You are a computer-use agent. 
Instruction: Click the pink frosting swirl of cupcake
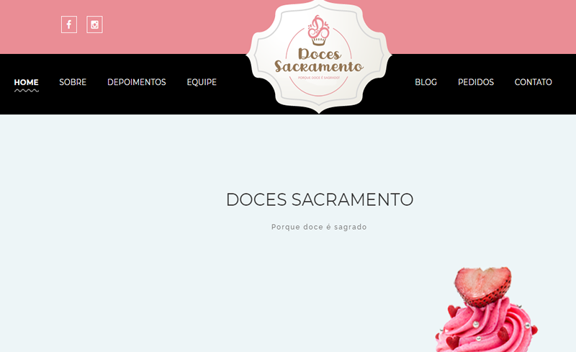(485, 327)
